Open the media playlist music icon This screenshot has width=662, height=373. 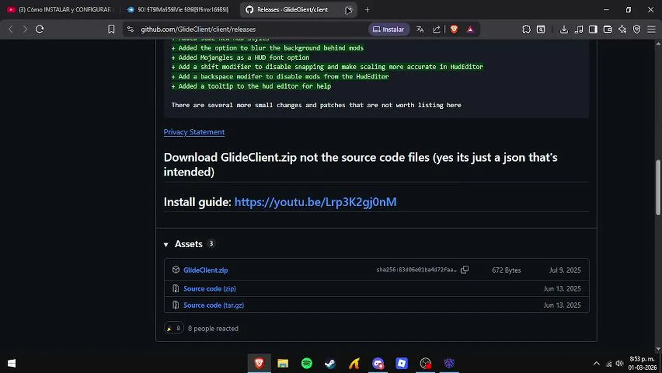[x=579, y=30]
